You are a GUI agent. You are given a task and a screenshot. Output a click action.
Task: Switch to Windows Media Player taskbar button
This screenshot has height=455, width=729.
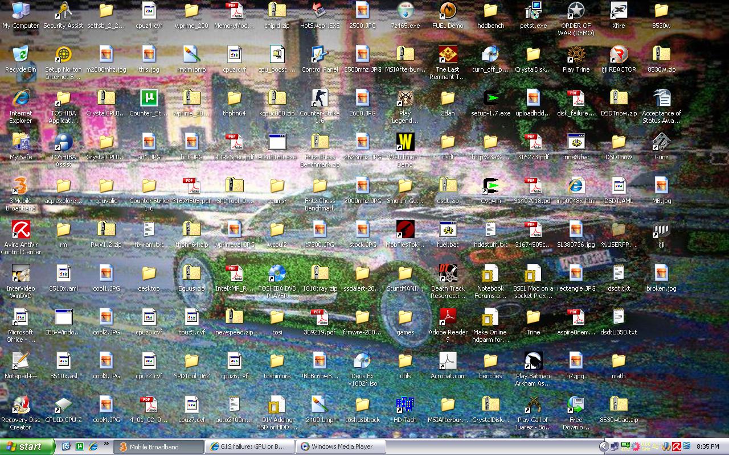click(341, 446)
